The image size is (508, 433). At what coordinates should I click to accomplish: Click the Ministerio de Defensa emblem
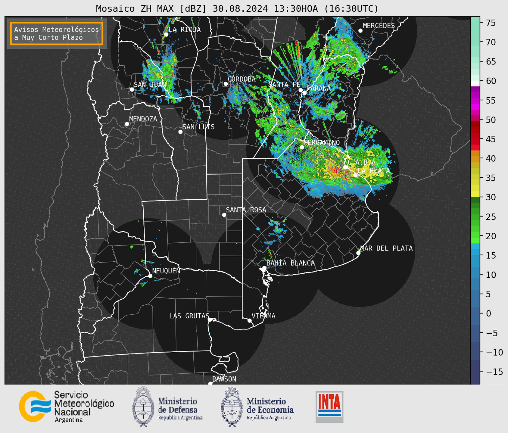point(143,407)
